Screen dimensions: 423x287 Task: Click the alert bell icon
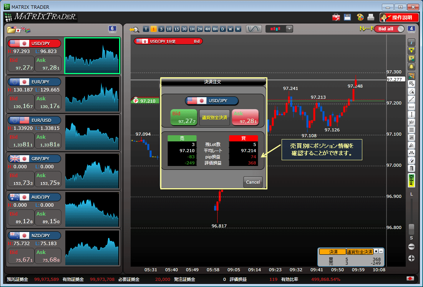[x=411, y=66]
